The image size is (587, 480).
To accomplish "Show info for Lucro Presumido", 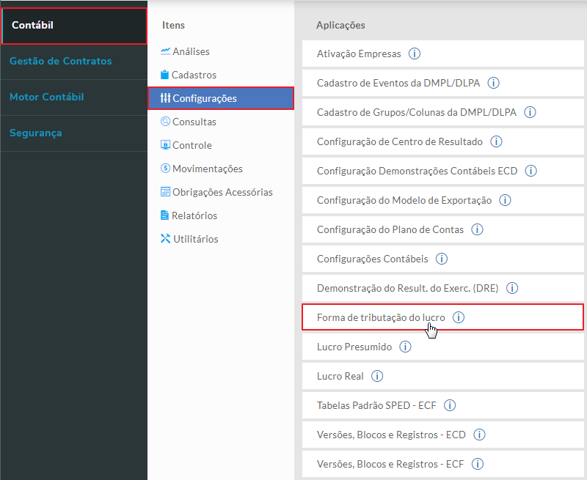I will (405, 347).
